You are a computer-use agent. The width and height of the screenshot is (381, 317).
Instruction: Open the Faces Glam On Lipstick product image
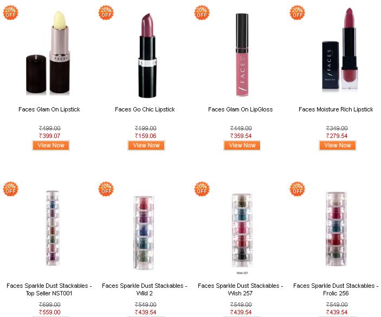pos(48,52)
